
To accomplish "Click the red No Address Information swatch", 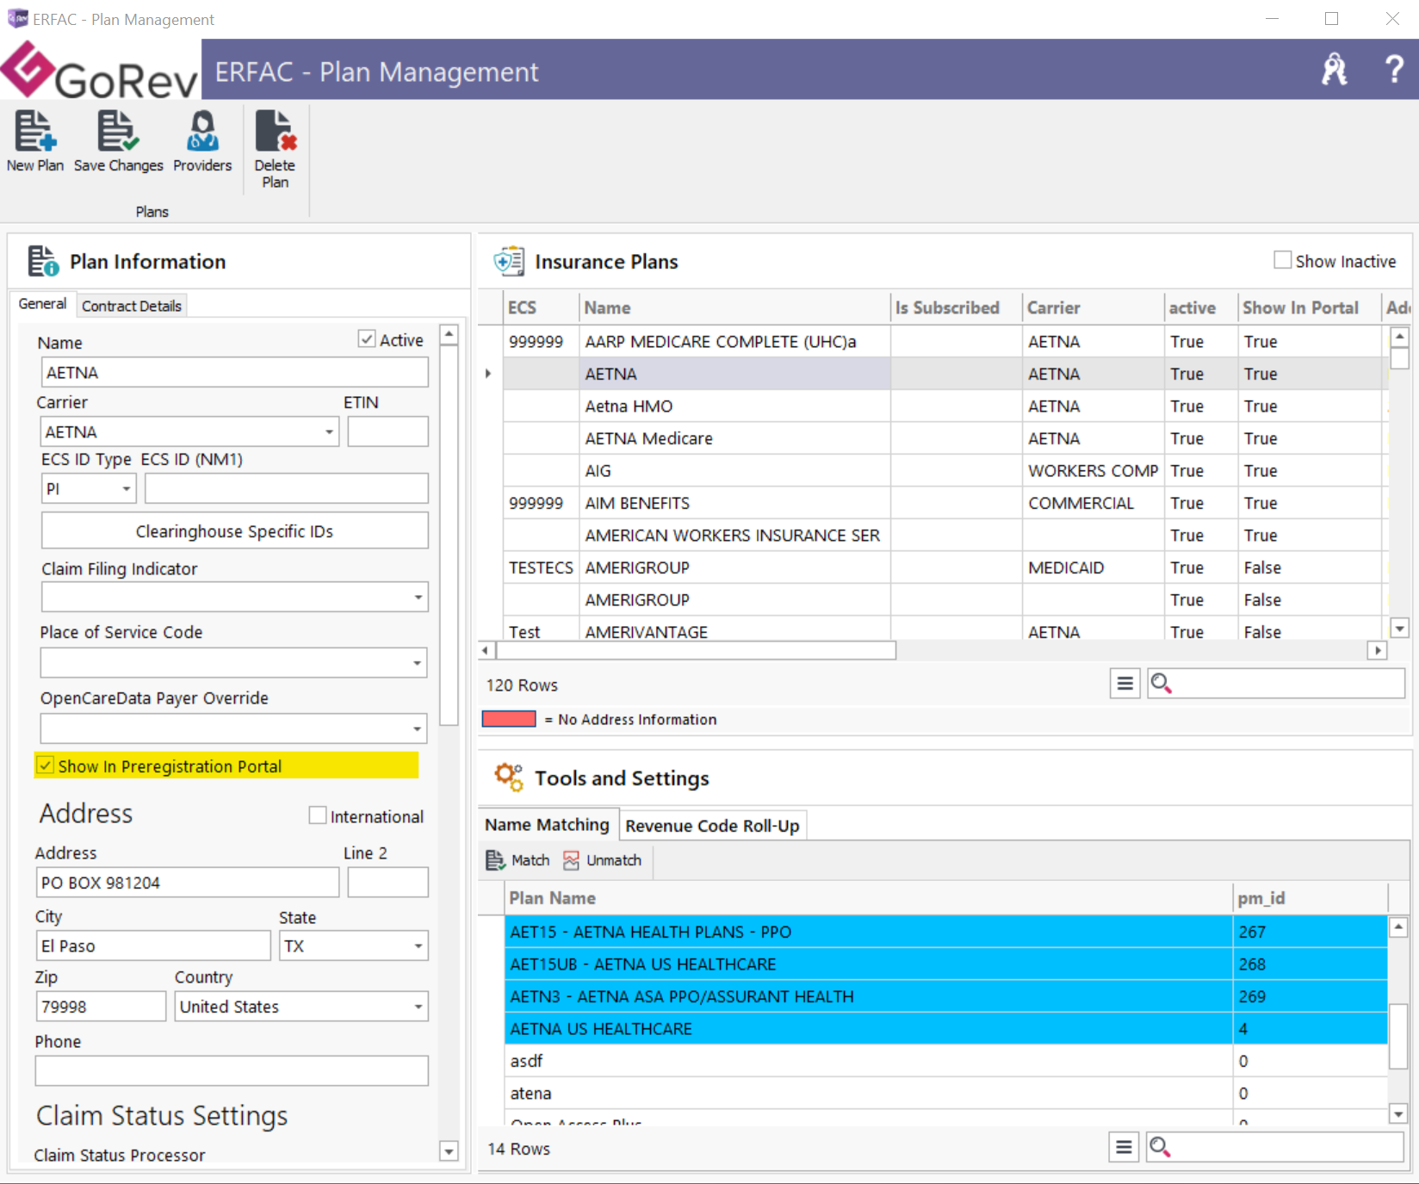I will [x=509, y=719].
